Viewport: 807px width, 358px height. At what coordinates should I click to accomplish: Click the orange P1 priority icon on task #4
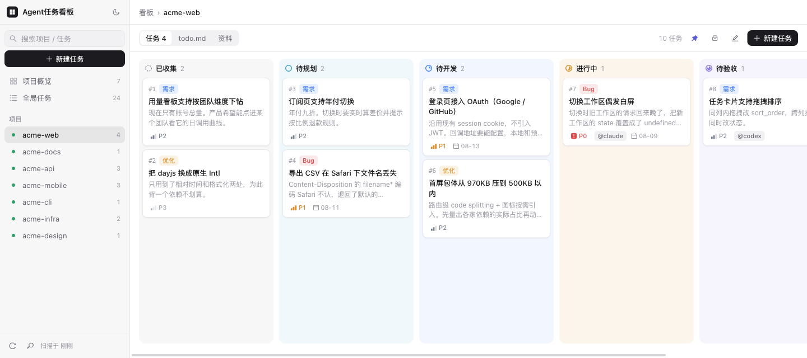coord(293,208)
